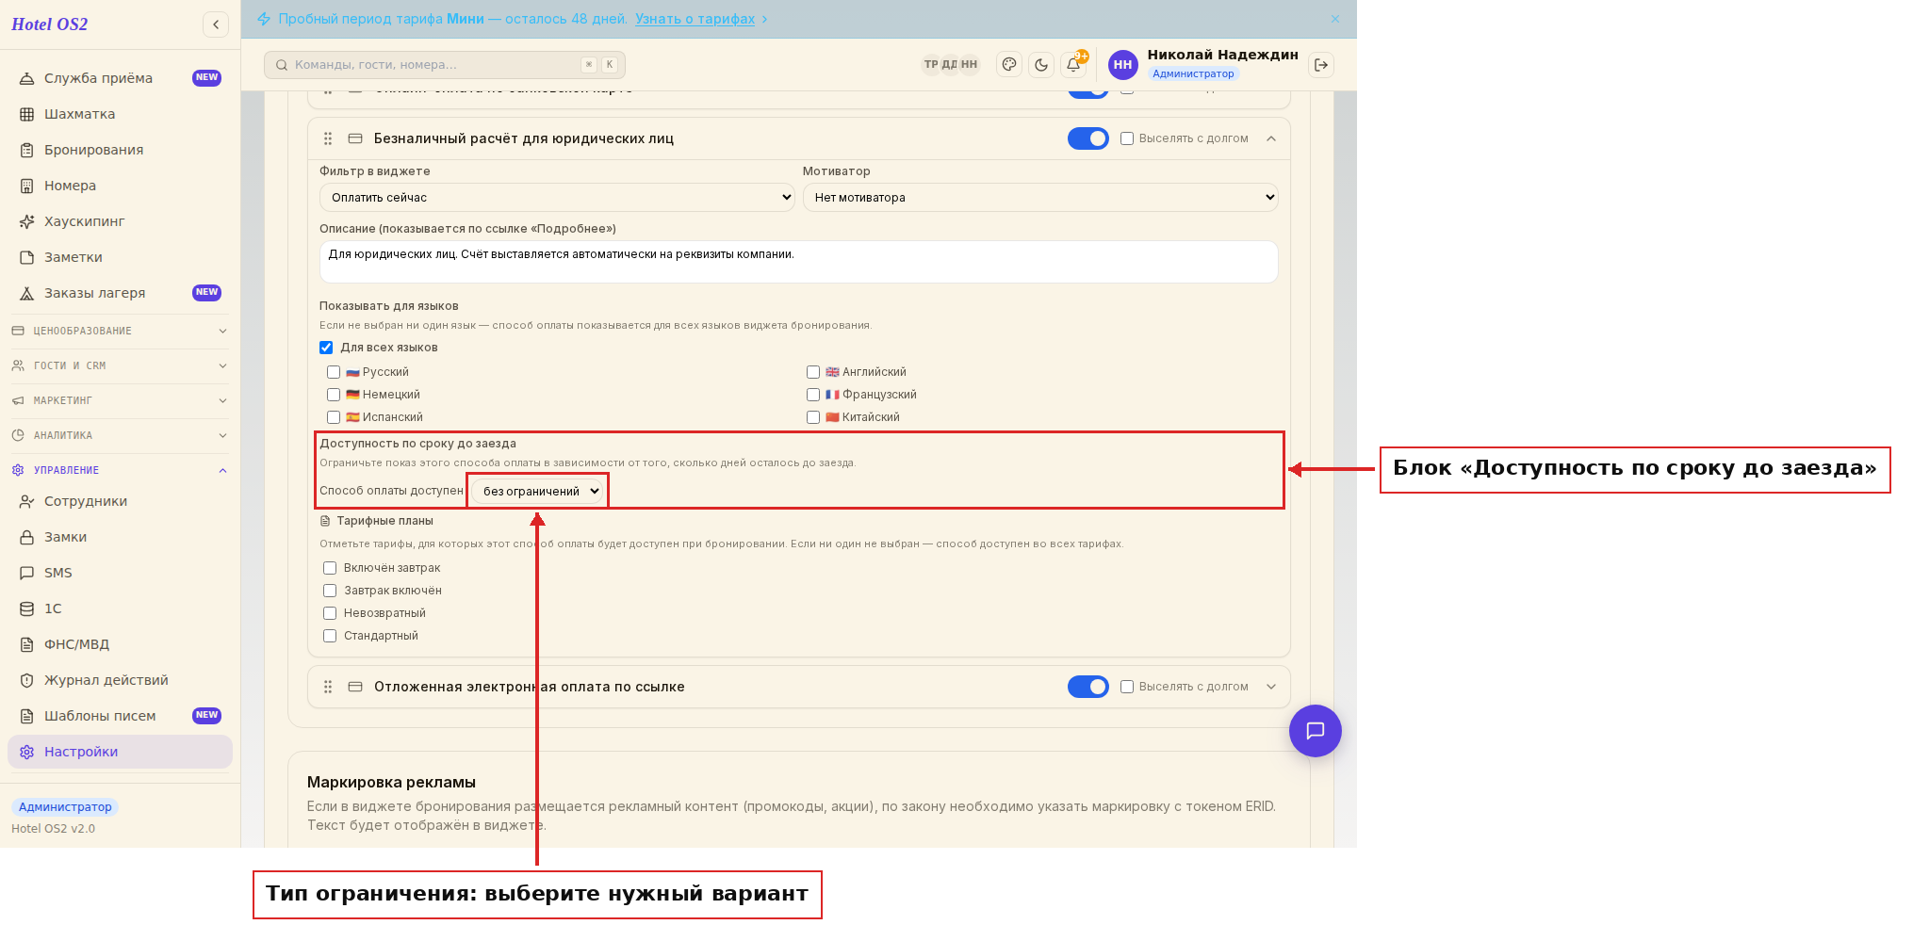Expand the Отложенная электронная оплата section
Screen dimensions: 1913x941
coord(1271,687)
